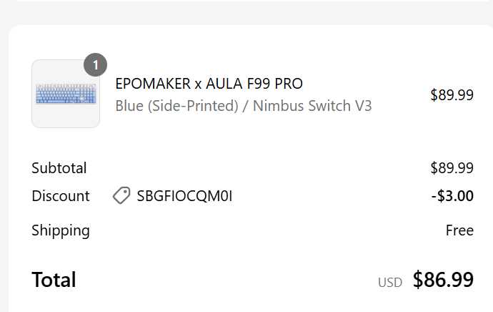Screen dimensions: 493x312
Task: Click the Shipping label
Action: click(61, 230)
